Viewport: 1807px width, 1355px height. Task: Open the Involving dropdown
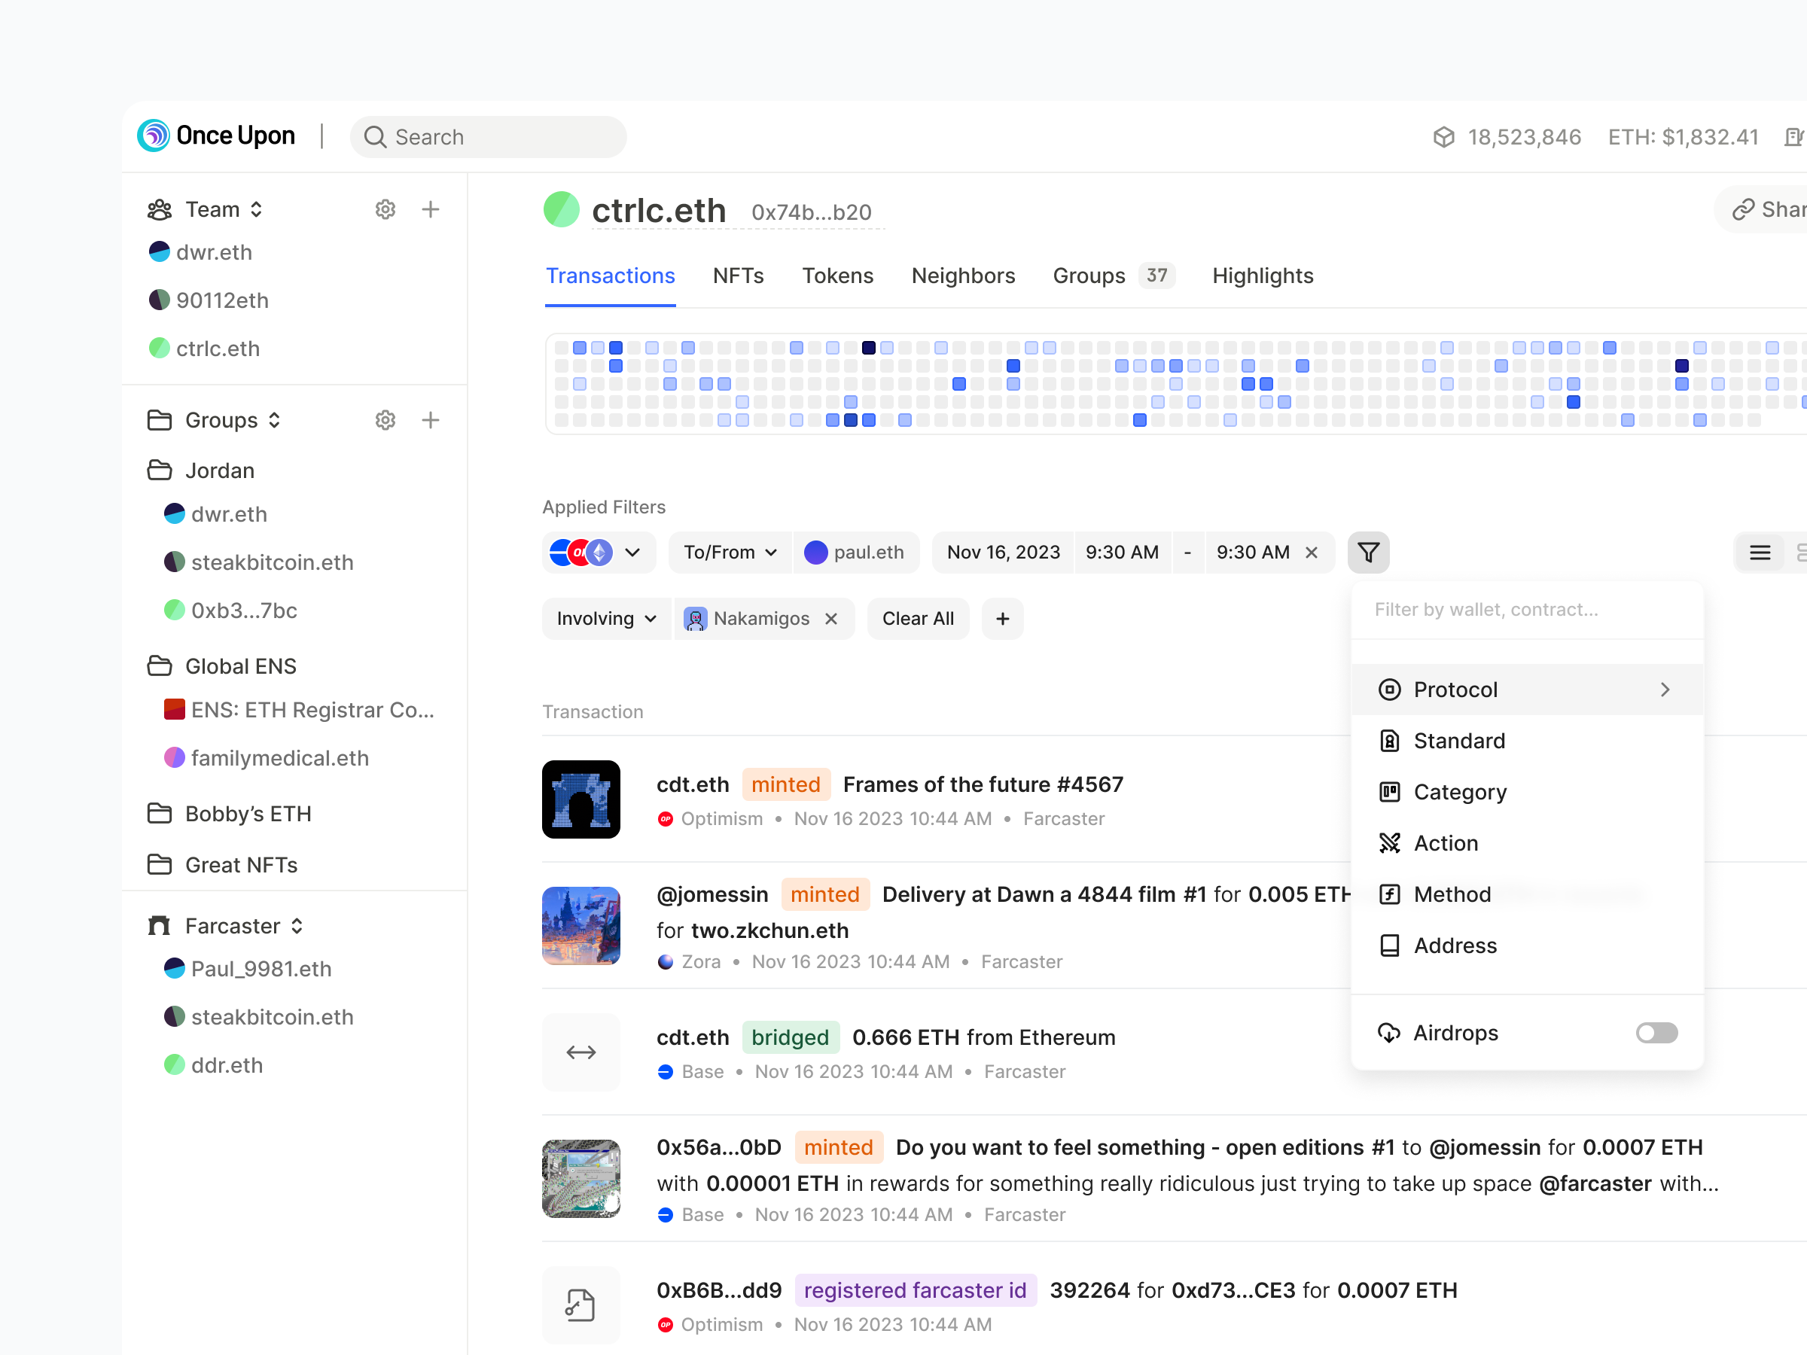606,619
